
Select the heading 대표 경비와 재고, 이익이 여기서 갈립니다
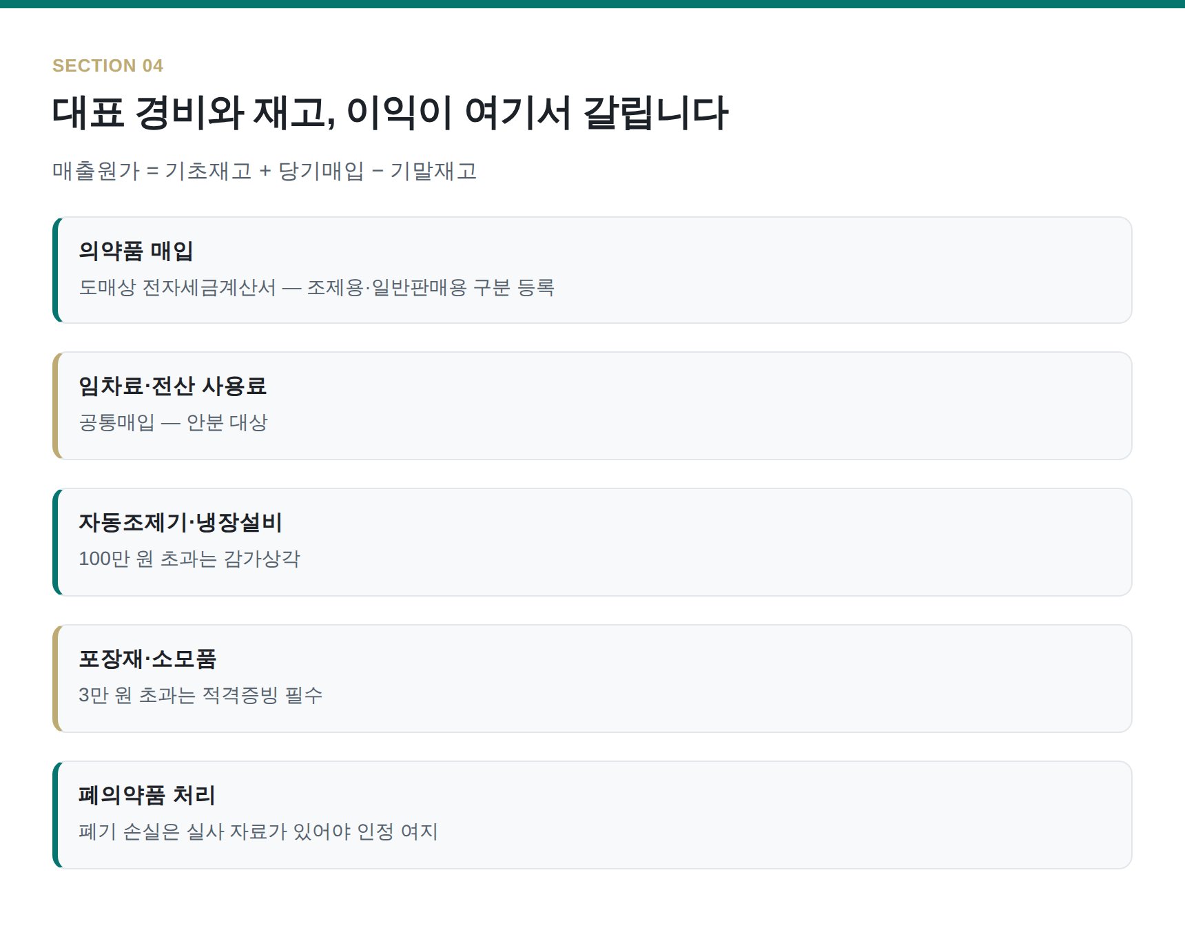pyautogui.click(x=390, y=113)
